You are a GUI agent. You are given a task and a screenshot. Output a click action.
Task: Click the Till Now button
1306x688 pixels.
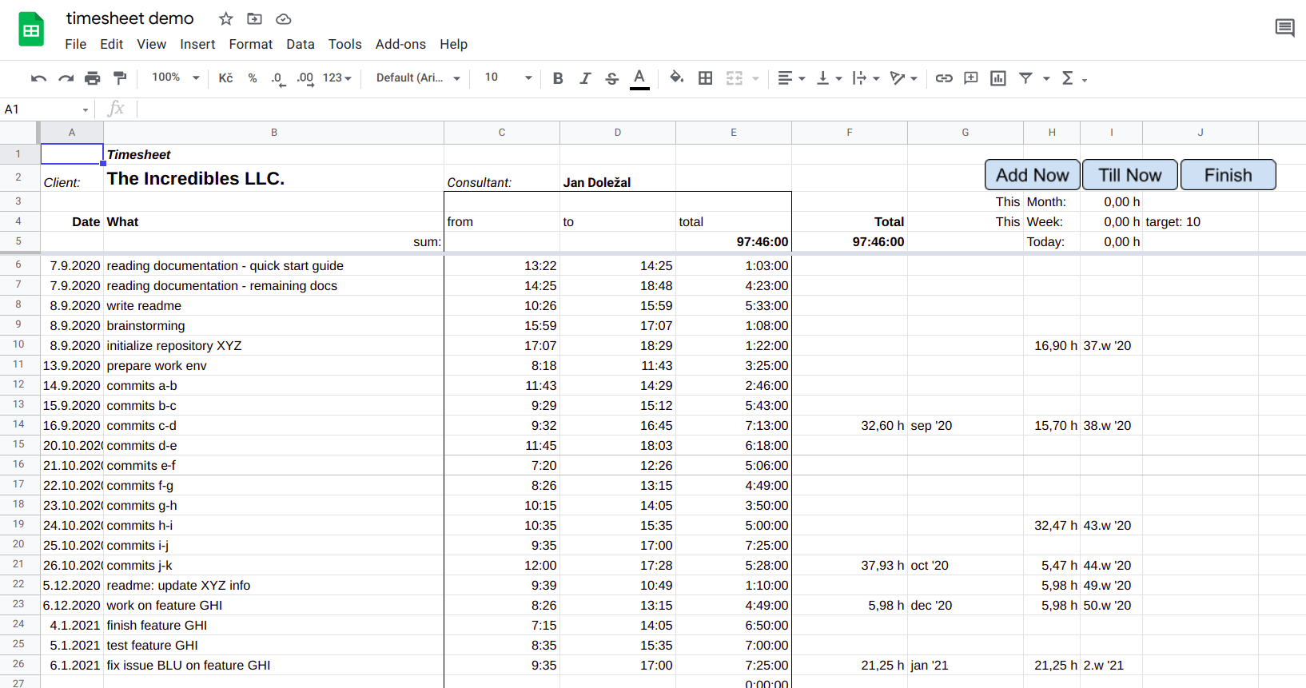click(1130, 175)
